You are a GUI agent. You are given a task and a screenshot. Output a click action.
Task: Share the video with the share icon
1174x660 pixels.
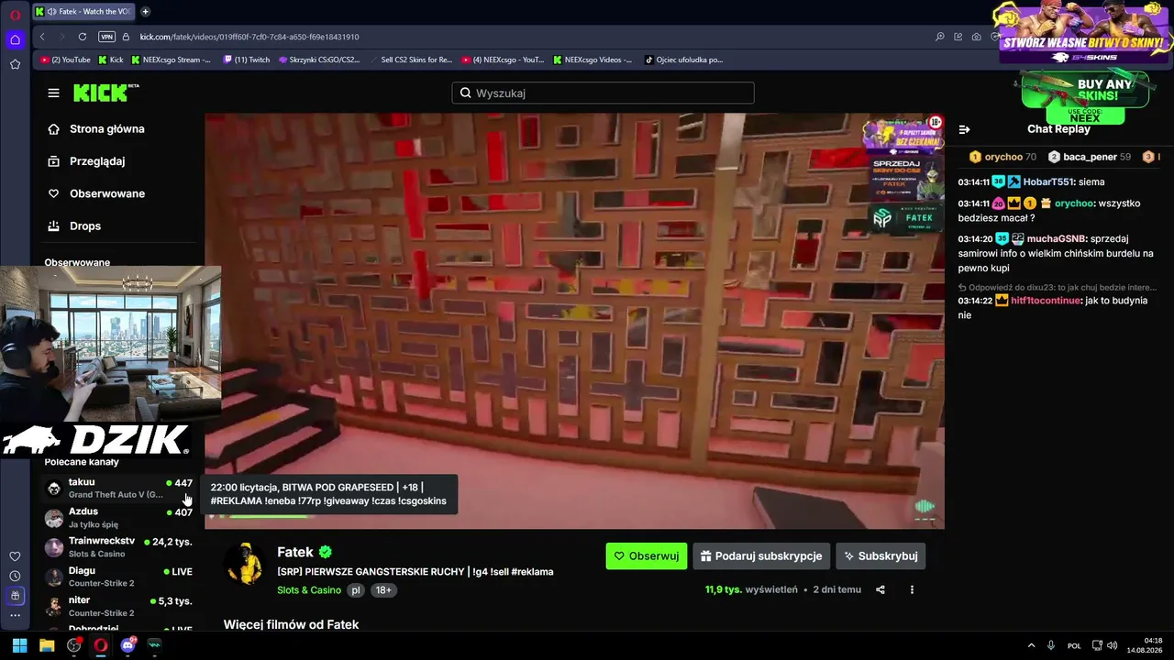click(880, 589)
